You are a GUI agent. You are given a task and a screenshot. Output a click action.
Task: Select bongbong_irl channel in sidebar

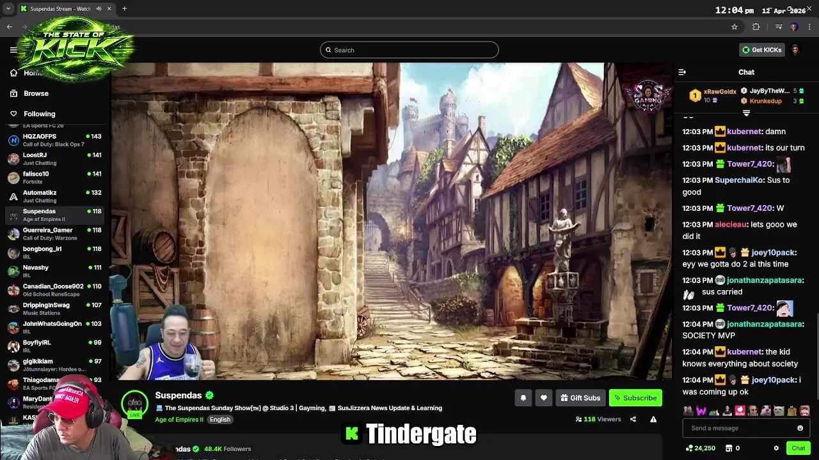pos(55,252)
